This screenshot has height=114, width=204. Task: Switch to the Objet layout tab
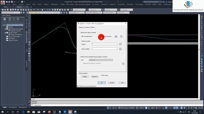coord(5,107)
